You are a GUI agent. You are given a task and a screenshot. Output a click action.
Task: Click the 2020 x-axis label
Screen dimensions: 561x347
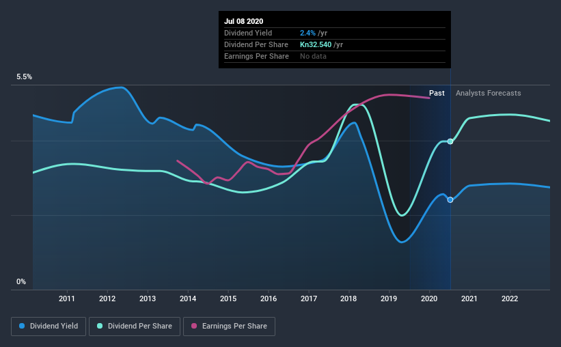pos(429,299)
